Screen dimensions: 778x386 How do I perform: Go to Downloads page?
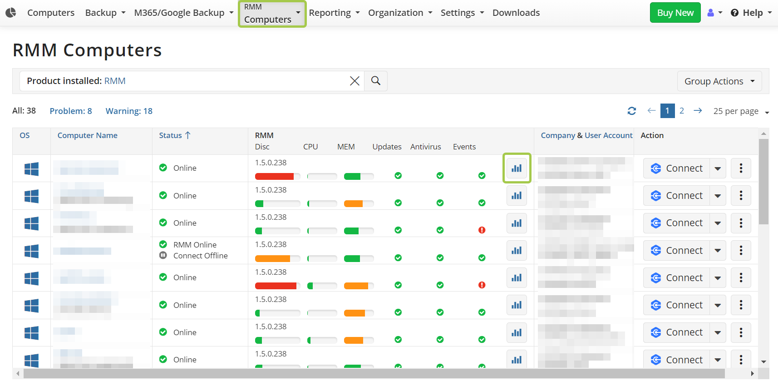click(516, 13)
